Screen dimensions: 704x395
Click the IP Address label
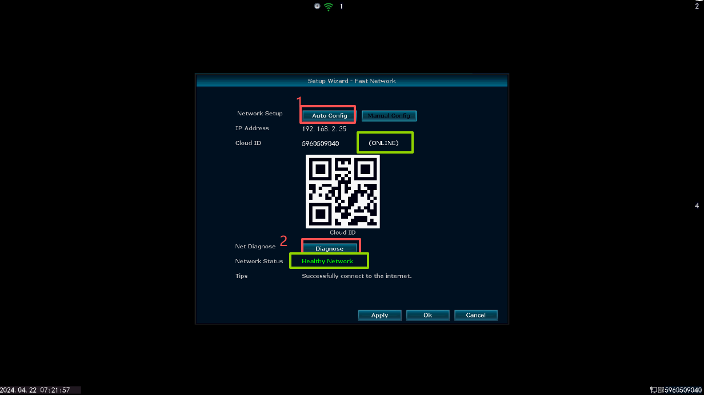[x=252, y=128]
